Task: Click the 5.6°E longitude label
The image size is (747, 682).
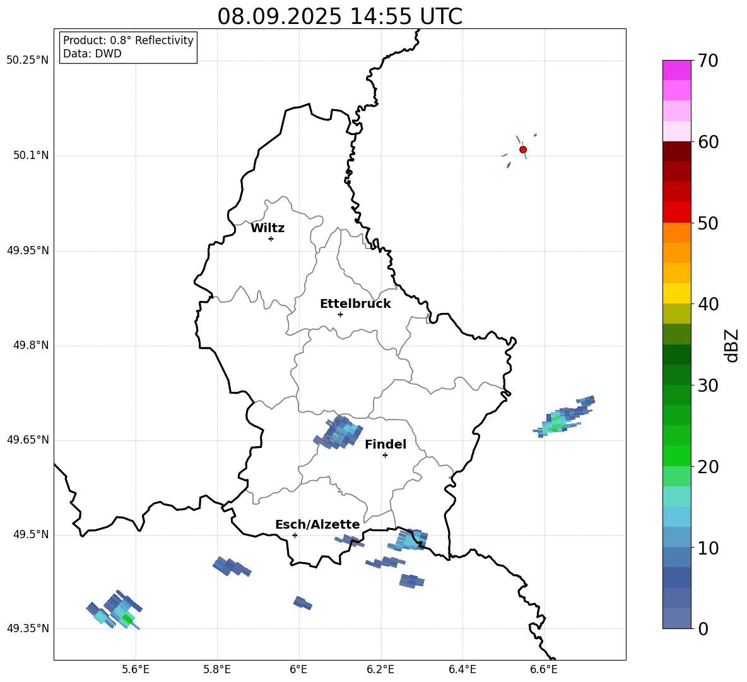Action: coord(136,670)
